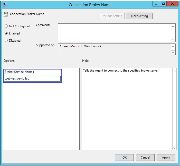
Task: Click inside the Comment text box
Action: point(114,32)
